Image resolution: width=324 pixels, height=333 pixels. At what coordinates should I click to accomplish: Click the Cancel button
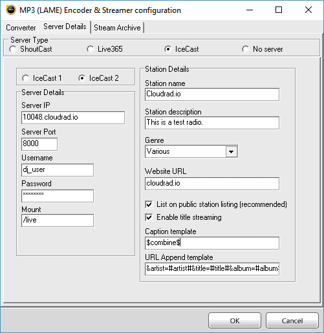pos(292,321)
